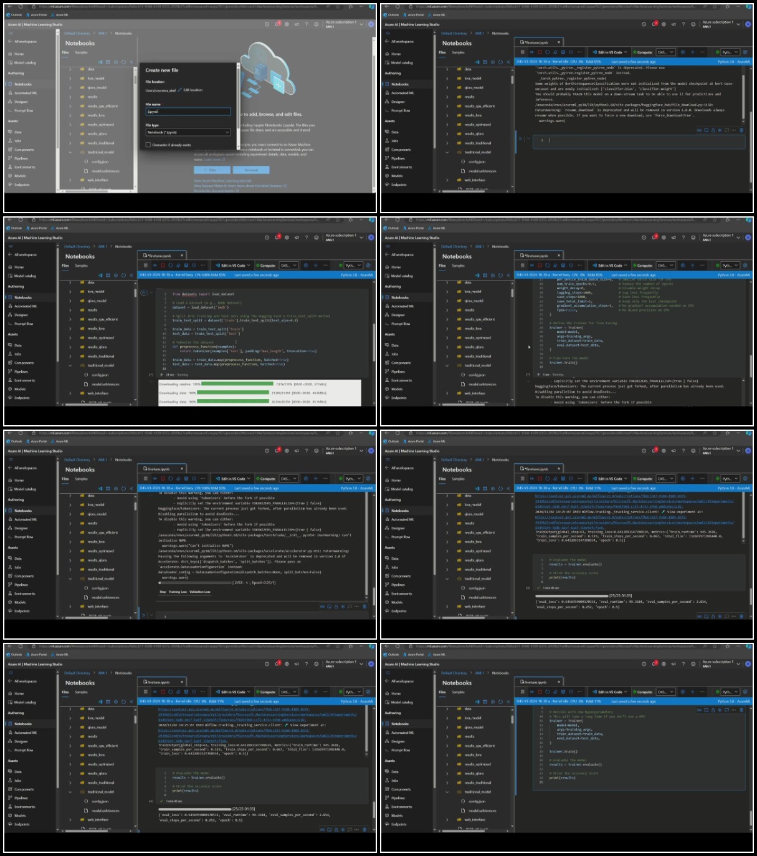The image size is (757, 856).
Task: Click Notebooks sidebar icon left of Create new file dialog
Action: pyautogui.click(x=10, y=84)
